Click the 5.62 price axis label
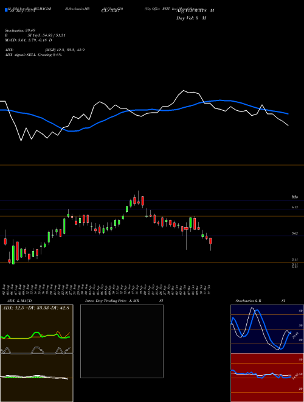 [x=294, y=233]
